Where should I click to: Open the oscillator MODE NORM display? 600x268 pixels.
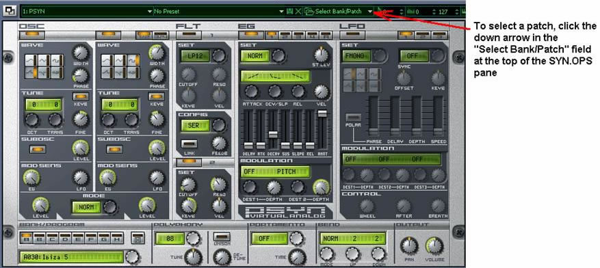86,207
